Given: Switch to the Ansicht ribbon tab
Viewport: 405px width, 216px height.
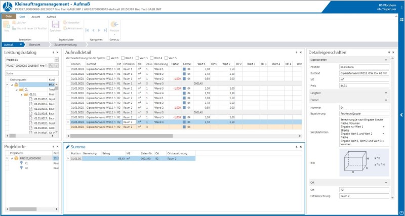Looking at the screenshot, I should pyautogui.click(x=36, y=17).
